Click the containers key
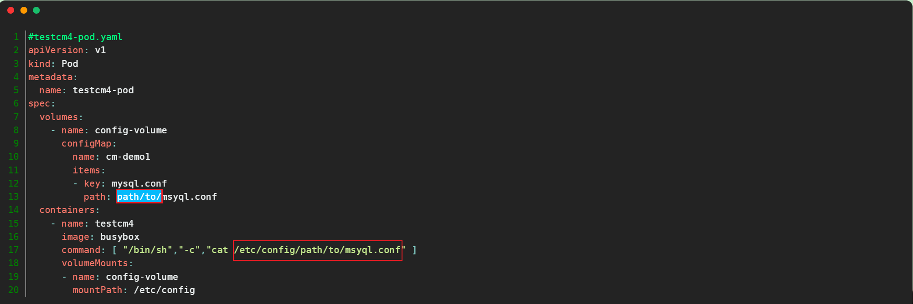 [x=67, y=210]
